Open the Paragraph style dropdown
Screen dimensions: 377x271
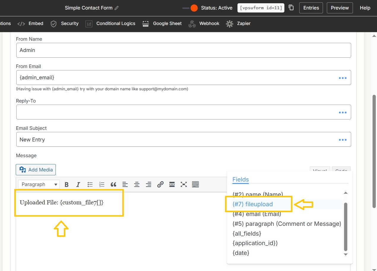click(x=39, y=184)
